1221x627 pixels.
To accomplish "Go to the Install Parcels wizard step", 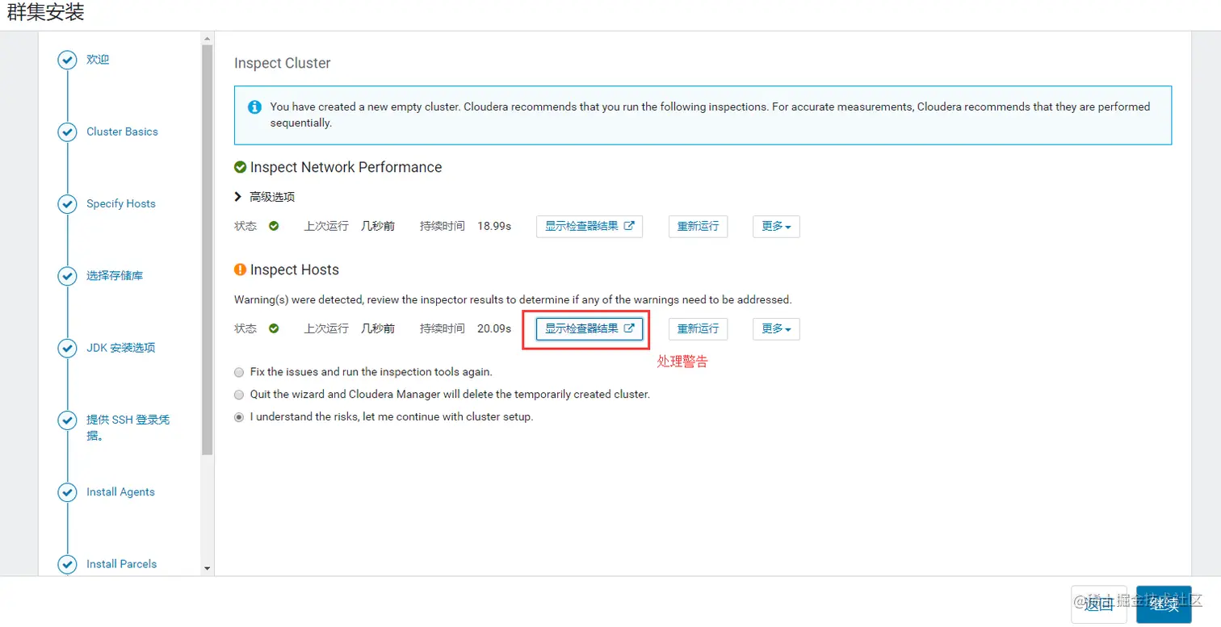I will click(121, 563).
